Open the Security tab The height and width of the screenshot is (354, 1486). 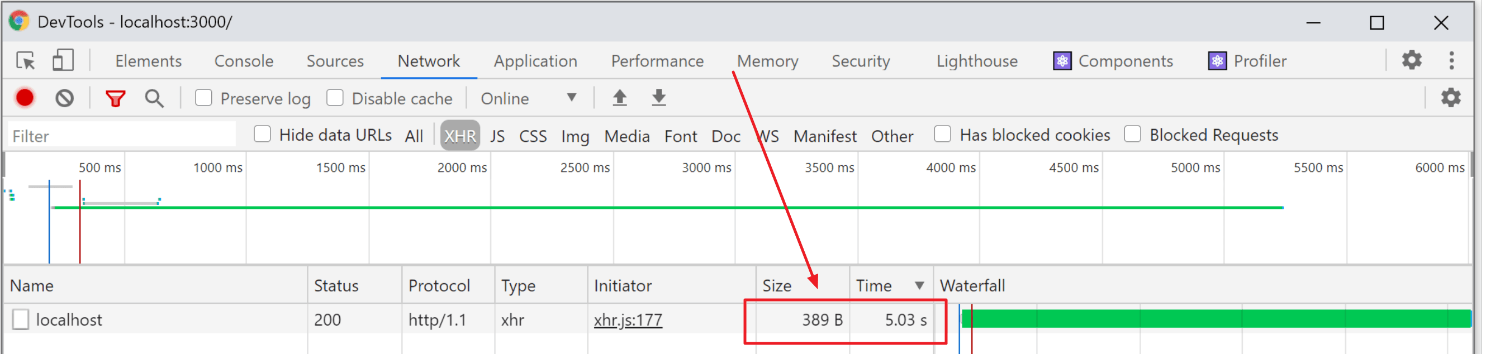pyautogui.click(x=861, y=61)
